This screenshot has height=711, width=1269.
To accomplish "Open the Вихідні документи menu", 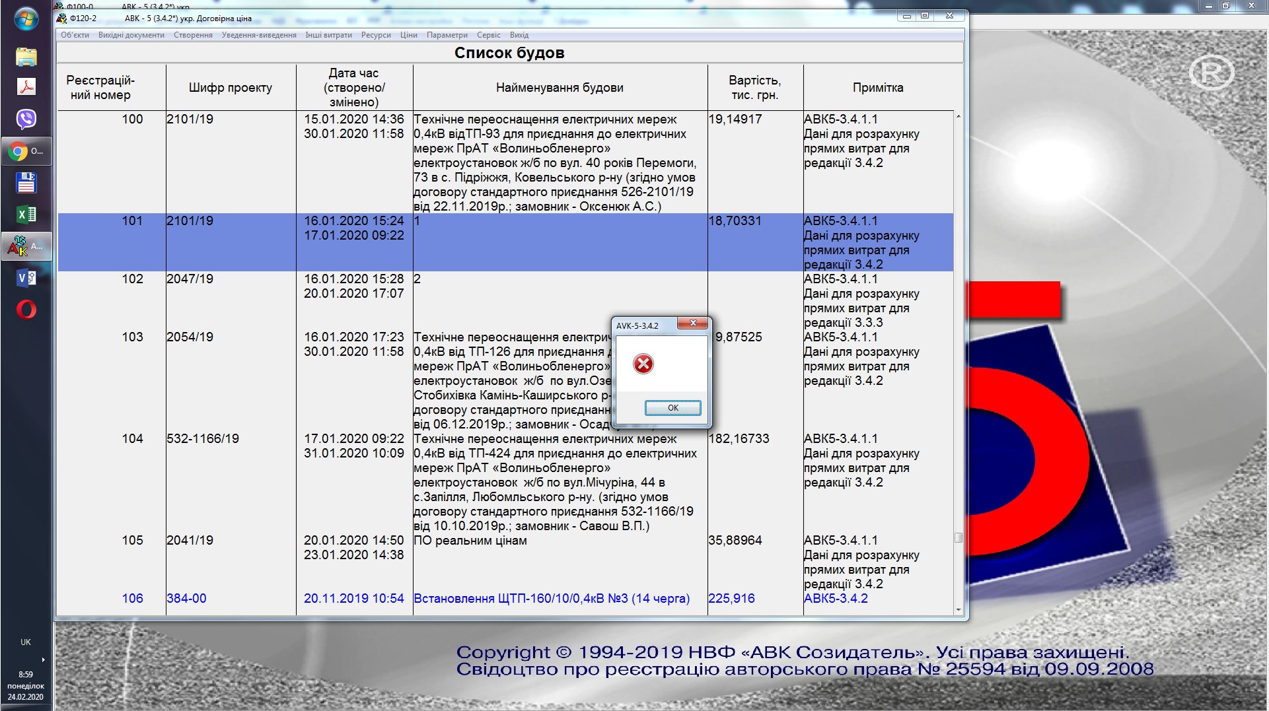I will pyautogui.click(x=131, y=35).
